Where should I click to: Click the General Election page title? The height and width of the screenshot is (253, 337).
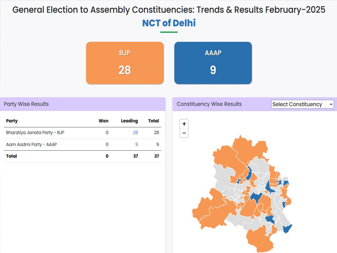click(x=168, y=10)
